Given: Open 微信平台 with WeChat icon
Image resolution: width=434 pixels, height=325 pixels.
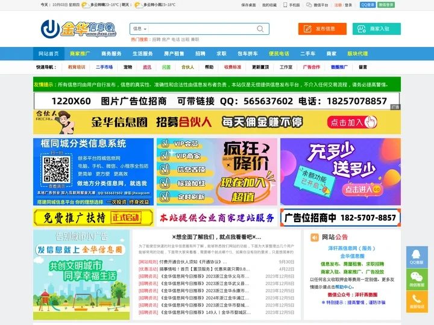Looking at the screenshot, I should (317, 5).
